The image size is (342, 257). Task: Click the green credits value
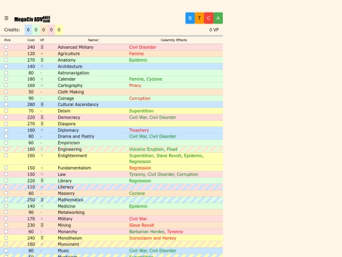pos(36,30)
